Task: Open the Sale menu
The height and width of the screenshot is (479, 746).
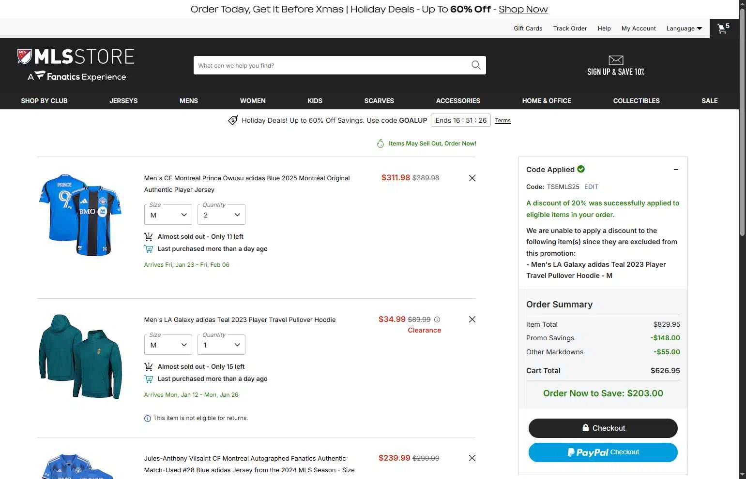Action: (x=710, y=101)
